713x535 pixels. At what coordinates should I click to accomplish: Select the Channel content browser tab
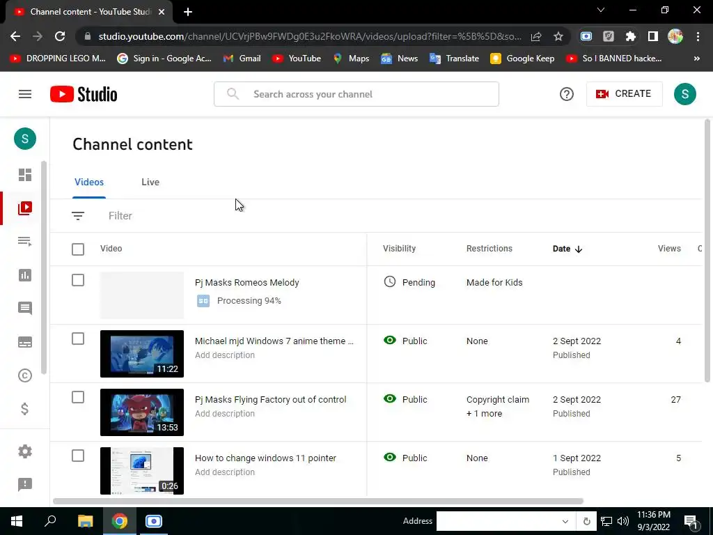[x=89, y=12]
